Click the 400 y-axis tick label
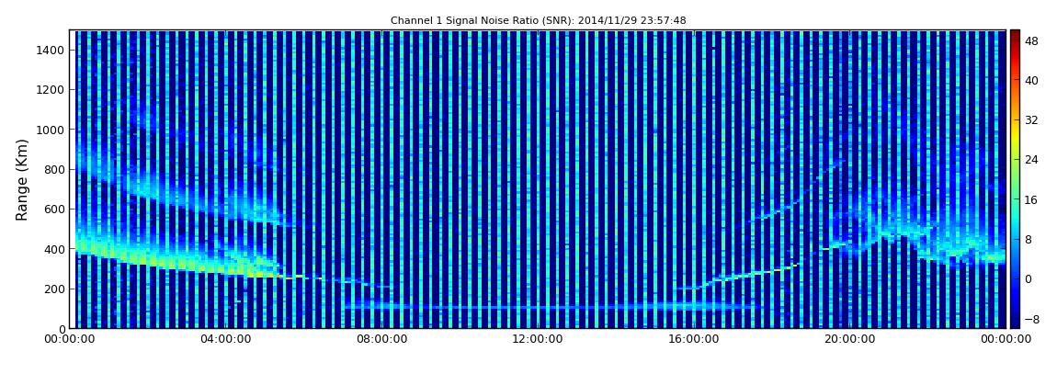Image resolution: width=1057 pixels, height=374 pixels. [x=54, y=249]
